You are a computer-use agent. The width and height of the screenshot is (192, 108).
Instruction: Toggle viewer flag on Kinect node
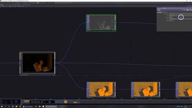(21, 53)
